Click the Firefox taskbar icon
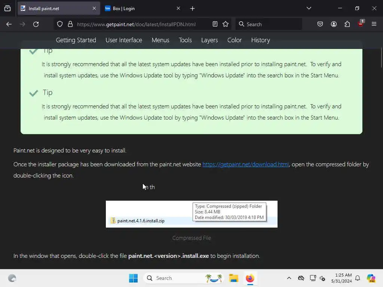Screen dimensions: 383x287 250,278
